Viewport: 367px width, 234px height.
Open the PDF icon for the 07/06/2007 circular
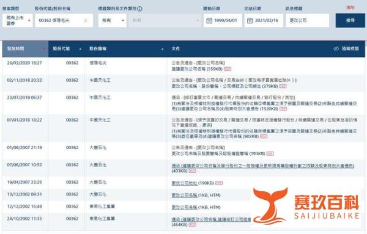[x=193, y=171]
